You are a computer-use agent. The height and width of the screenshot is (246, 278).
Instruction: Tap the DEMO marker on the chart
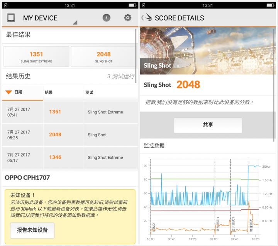154,227
